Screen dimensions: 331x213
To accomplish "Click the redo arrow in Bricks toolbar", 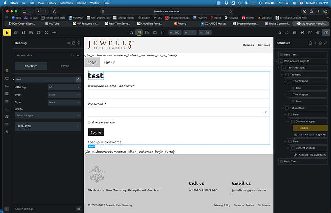I will pyautogui.click(x=287, y=33).
